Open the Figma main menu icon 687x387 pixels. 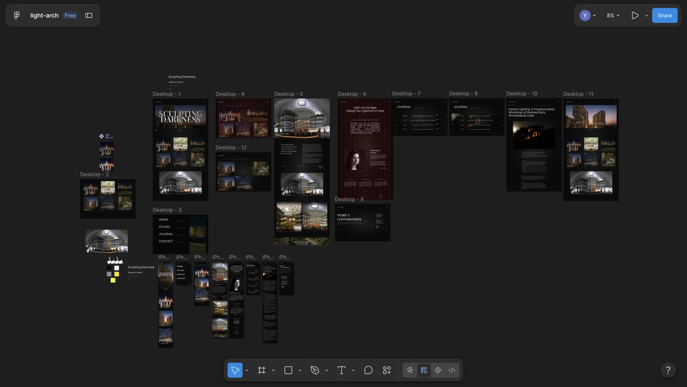[x=17, y=15]
